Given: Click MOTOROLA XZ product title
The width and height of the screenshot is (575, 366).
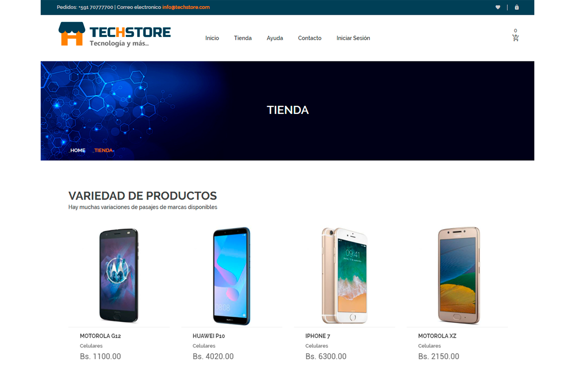Looking at the screenshot, I should point(437,336).
